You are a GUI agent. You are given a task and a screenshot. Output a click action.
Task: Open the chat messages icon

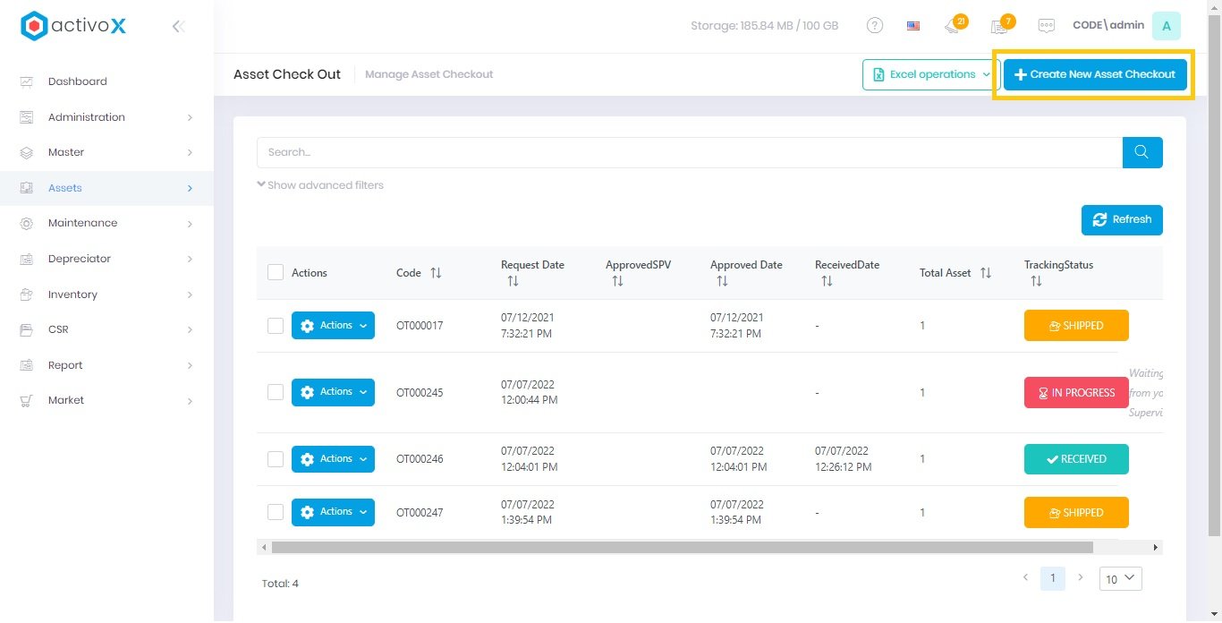(1046, 26)
